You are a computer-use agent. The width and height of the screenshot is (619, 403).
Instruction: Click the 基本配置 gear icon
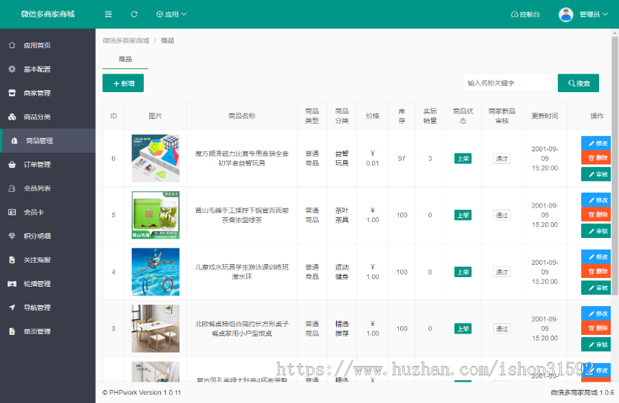coord(12,69)
